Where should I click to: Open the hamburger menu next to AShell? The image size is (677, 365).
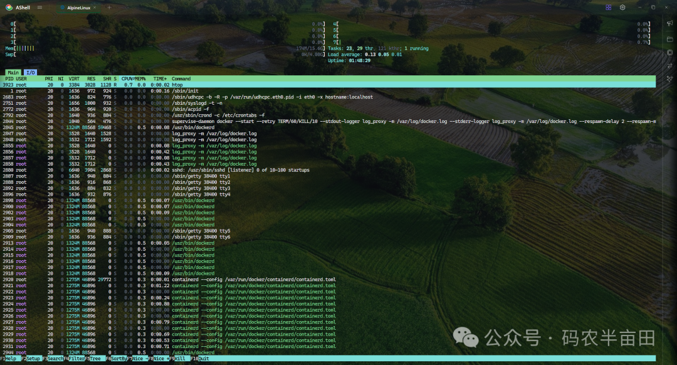coord(39,8)
